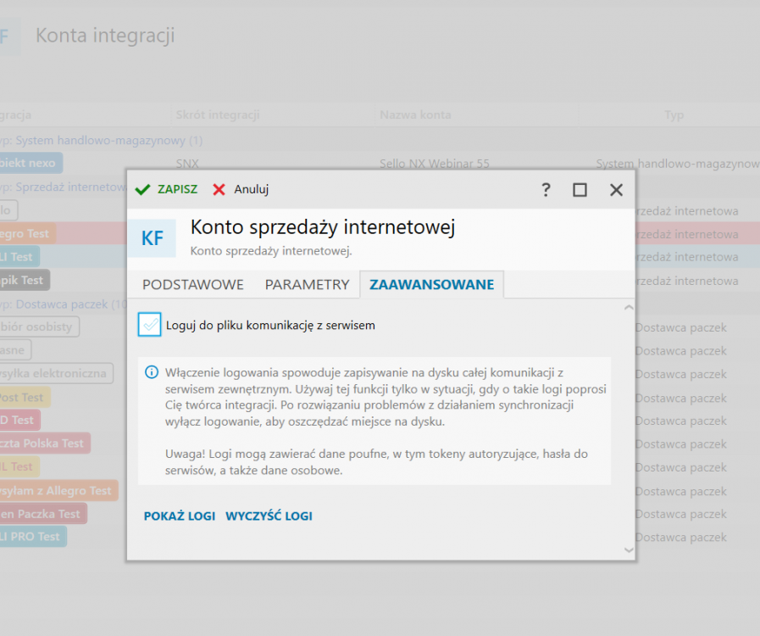Switch to the PODSTAWOWE tab
The image size is (760, 636).
tap(193, 285)
